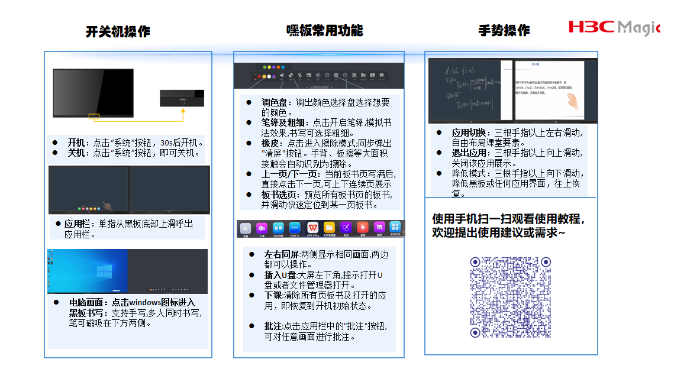
Task: Click the undo icon on whiteboard toolbar
Action: 318,75
